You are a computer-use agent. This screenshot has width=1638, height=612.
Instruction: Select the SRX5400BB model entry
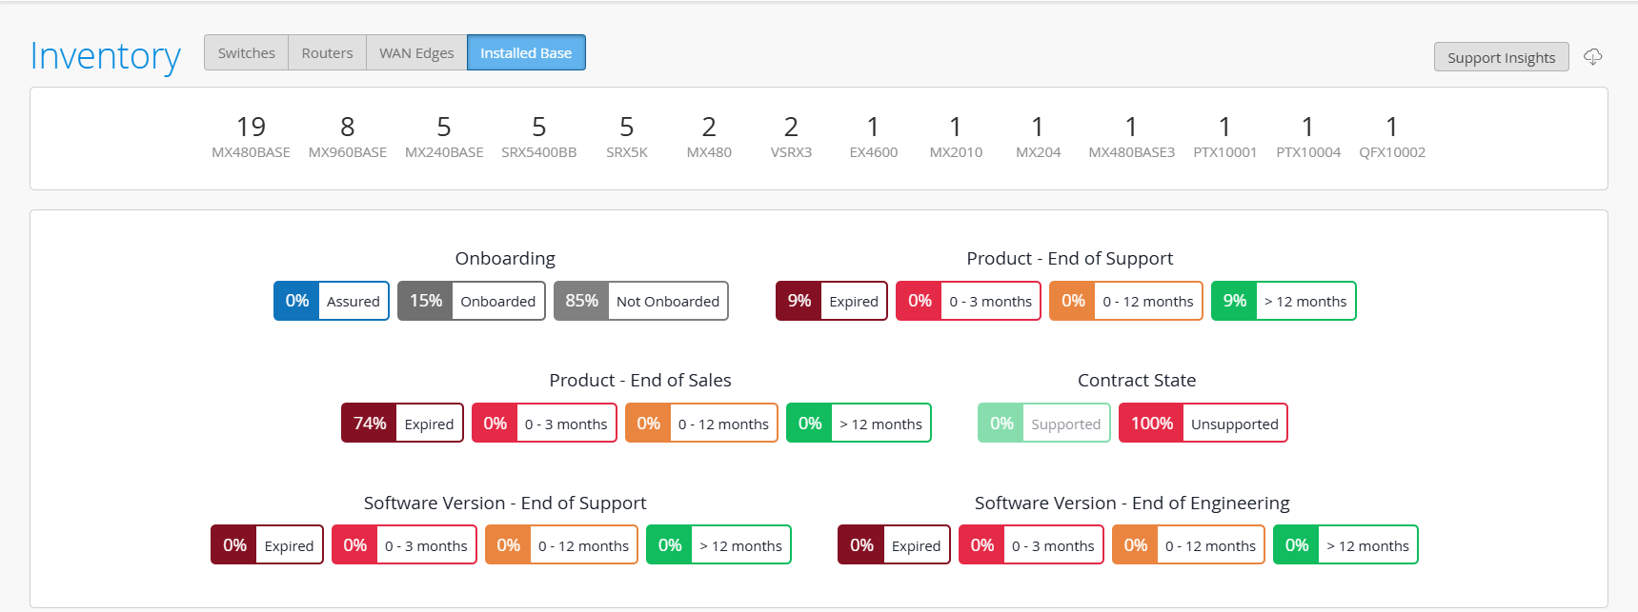(x=538, y=137)
